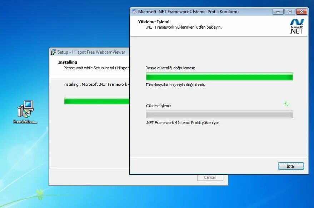Close the .NET Framework installer window

tap(301, 11)
